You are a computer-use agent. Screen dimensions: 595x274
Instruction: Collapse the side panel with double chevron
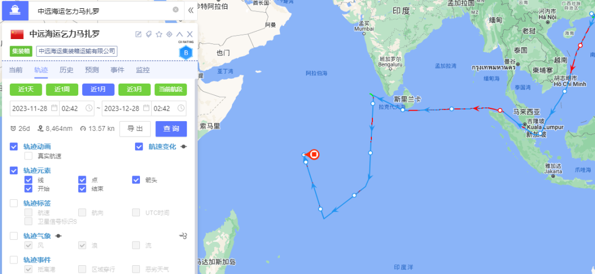point(191,10)
